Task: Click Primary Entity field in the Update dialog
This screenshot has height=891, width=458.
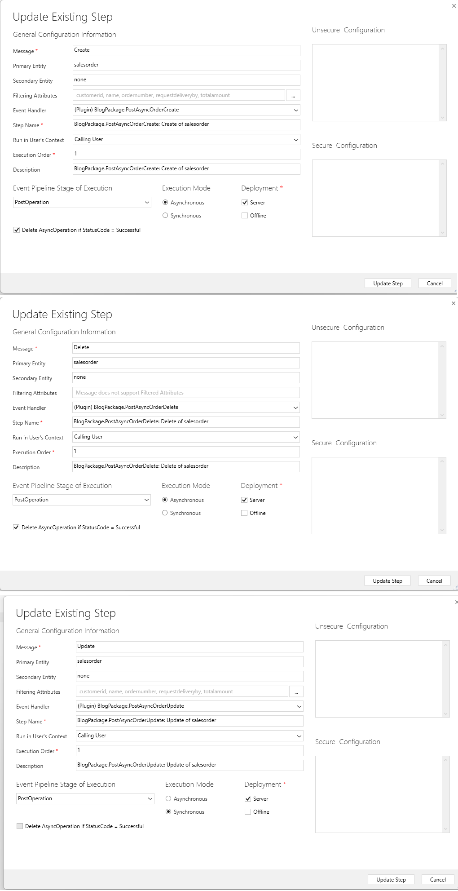Action: pyautogui.click(x=189, y=661)
